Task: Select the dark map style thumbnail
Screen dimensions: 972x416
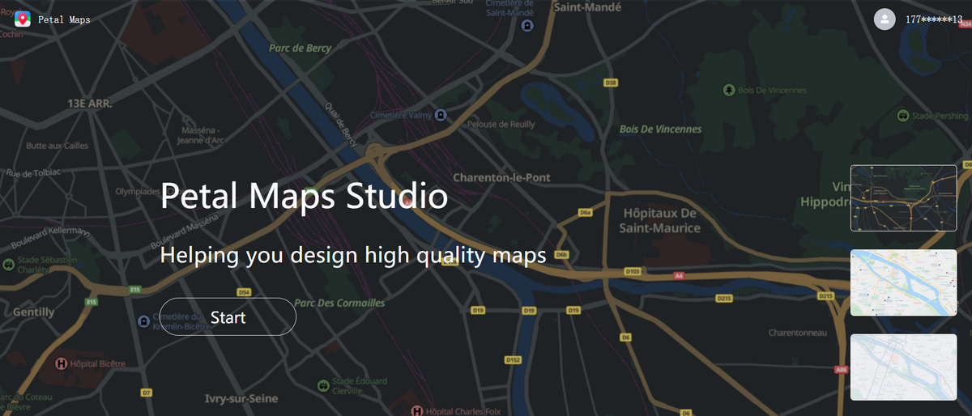Action: pyautogui.click(x=903, y=197)
